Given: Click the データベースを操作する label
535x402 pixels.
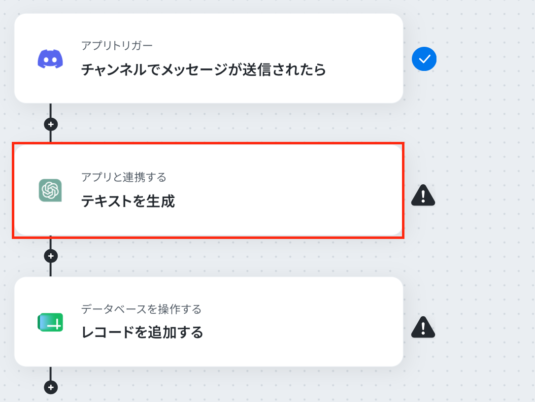Looking at the screenshot, I should 141,309.
